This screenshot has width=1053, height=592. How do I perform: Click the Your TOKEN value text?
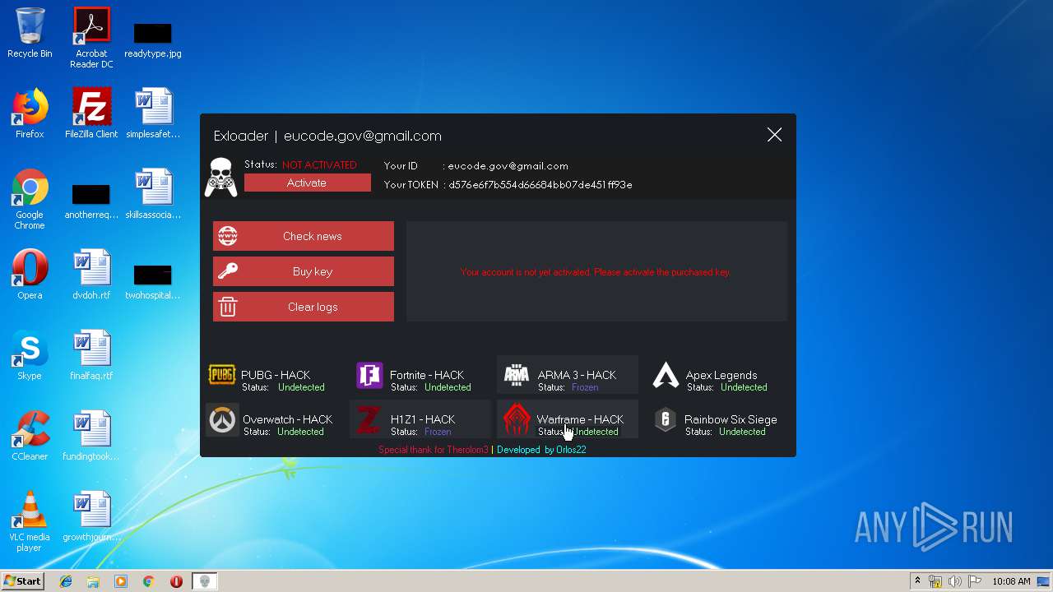[540, 185]
